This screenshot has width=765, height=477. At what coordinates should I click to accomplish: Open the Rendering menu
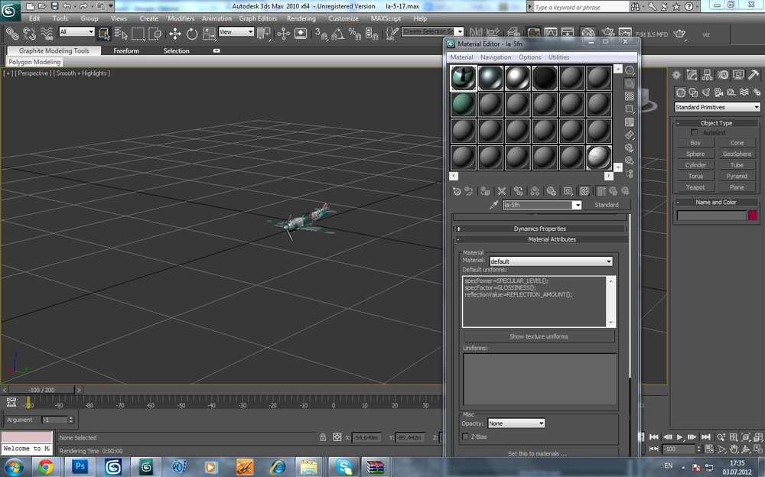(x=301, y=18)
